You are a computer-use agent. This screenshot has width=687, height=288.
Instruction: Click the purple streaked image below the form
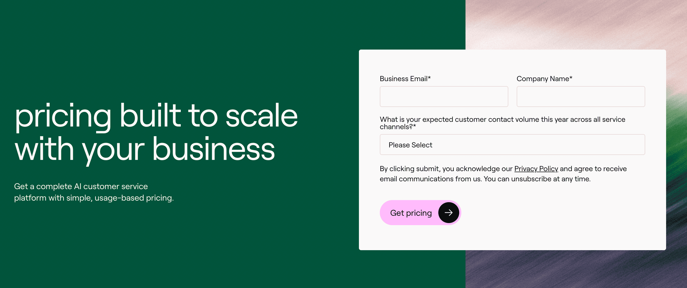[573, 269]
